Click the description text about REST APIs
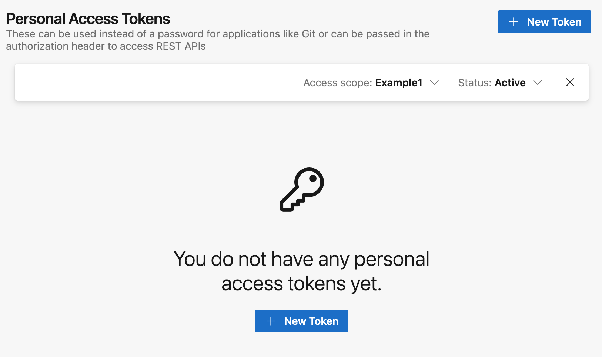 click(x=218, y=40)
